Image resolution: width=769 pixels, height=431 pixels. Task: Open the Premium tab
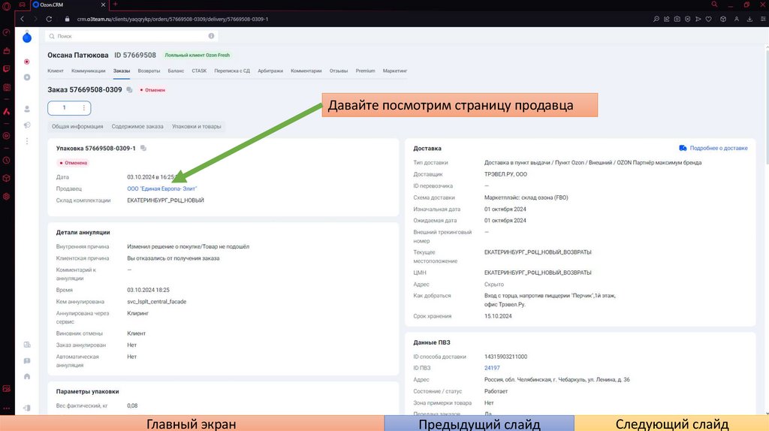(366, 71)
